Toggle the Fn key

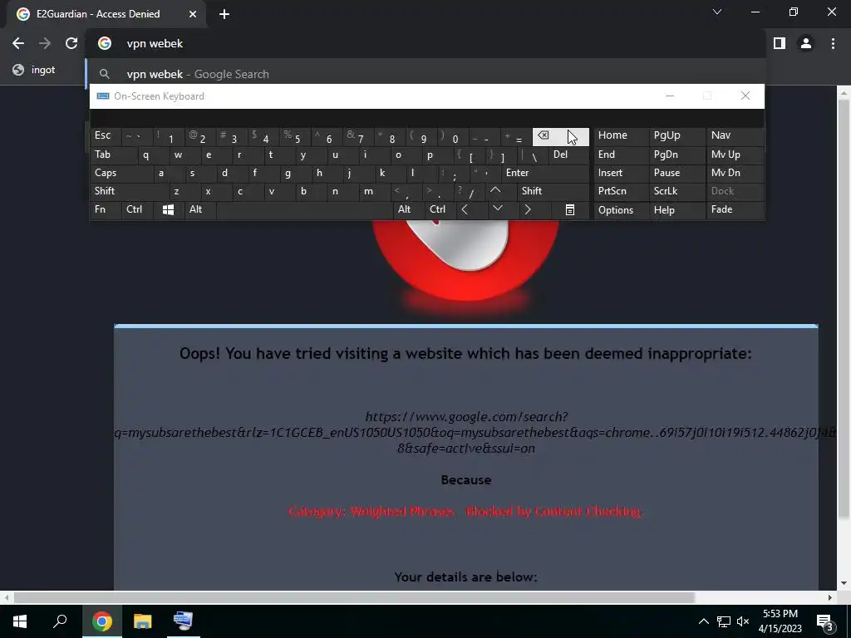[x=105, y=210]
